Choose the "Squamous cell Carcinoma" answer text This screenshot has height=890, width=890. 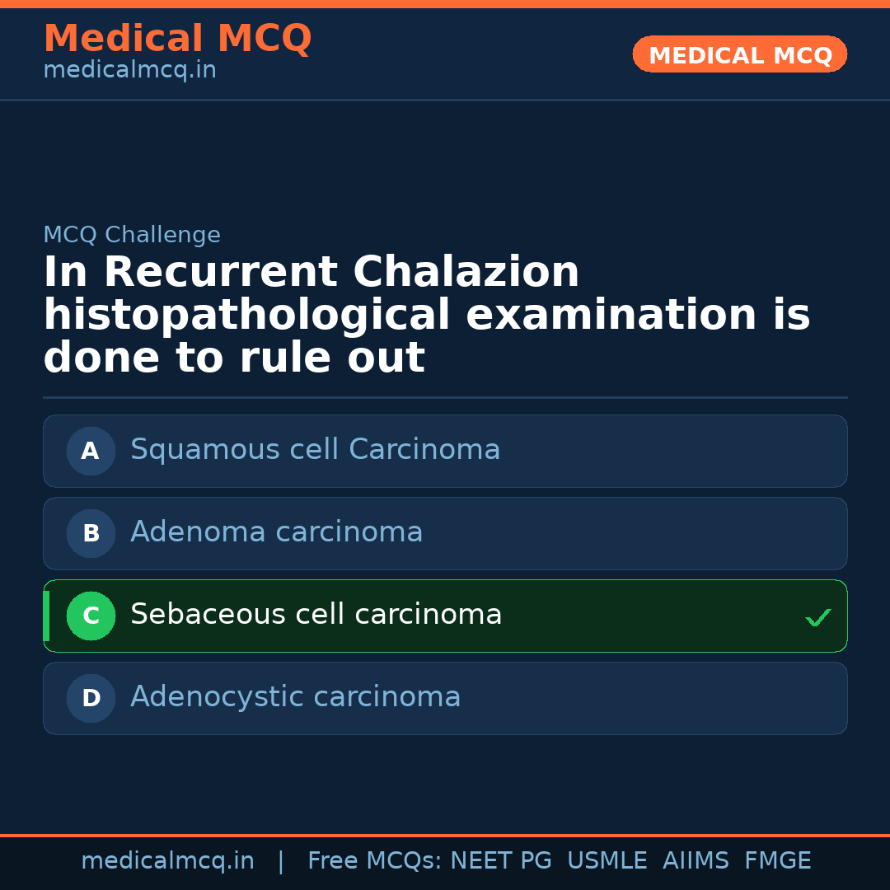[x=315, y=450]
